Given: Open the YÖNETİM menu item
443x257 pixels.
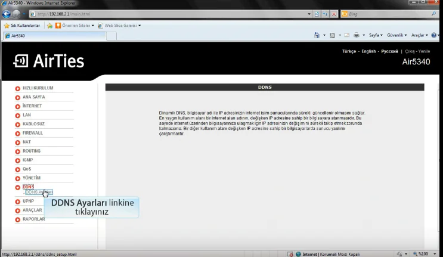Looking at the screenshot, I should pos(32,178).
